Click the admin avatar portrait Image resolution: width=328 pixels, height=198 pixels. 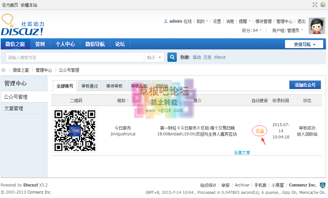point(316,26)
